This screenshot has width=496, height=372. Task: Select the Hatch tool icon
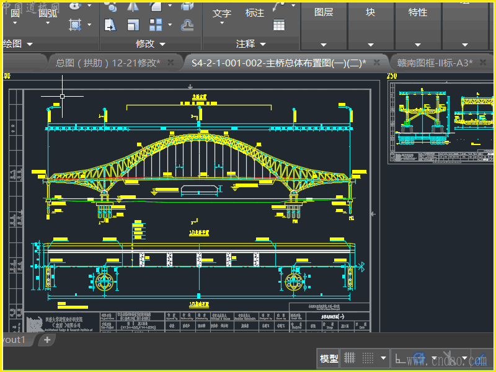pyautogui.click(x=75, y=25)
